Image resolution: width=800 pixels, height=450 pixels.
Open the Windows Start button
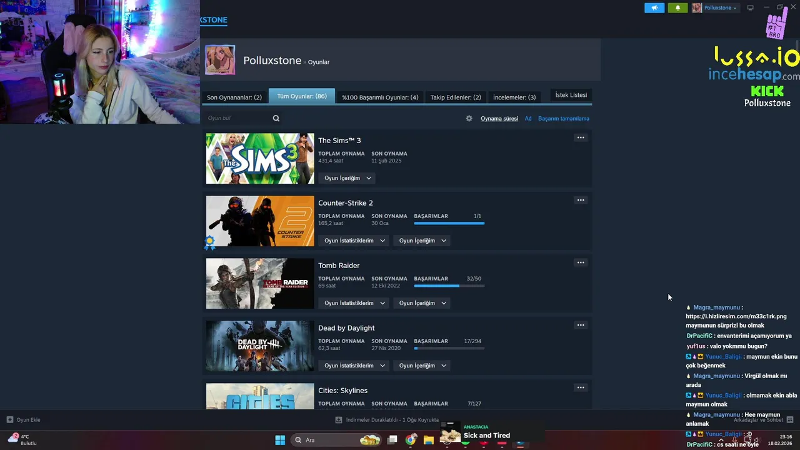(x=280, y=440)
